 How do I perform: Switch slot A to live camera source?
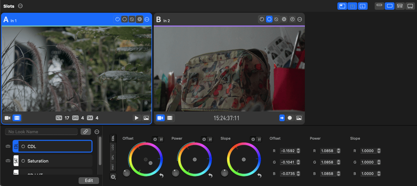tap(8, 118)
